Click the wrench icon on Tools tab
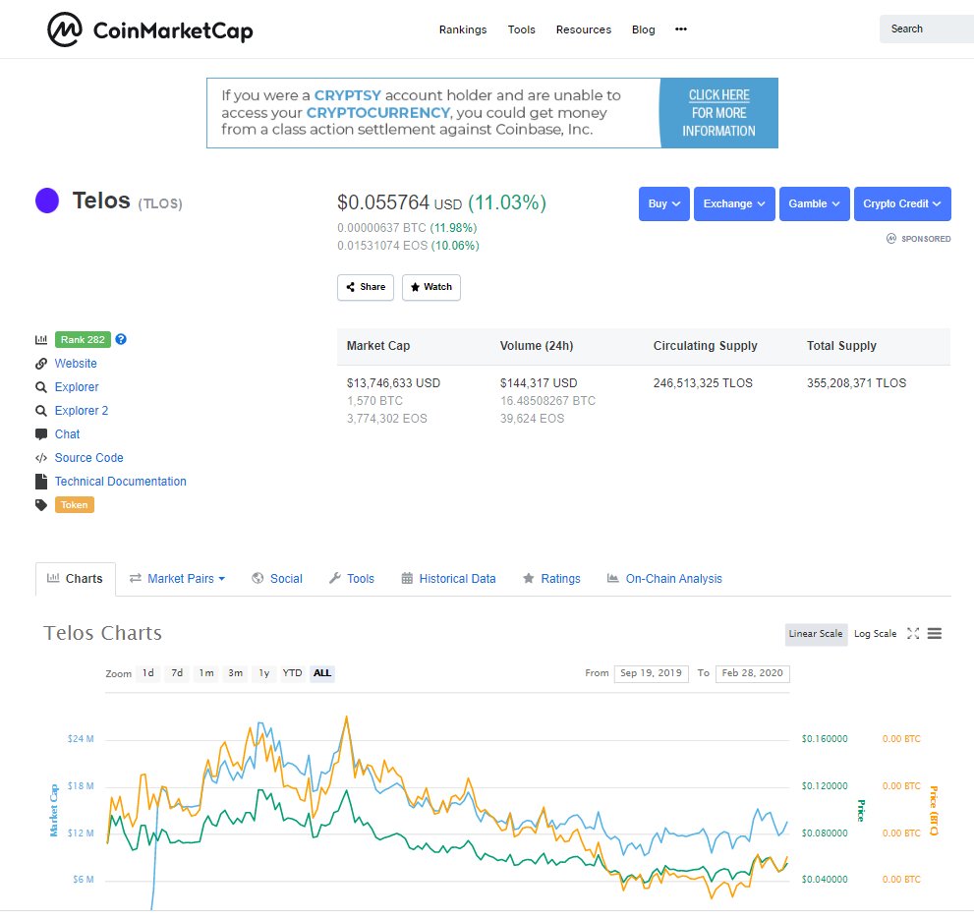 point(335,578)
